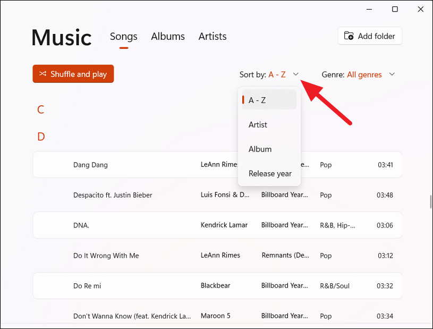Maximize the Music window
The width and height of the screenshot is (433, 329).
[395, 9]
